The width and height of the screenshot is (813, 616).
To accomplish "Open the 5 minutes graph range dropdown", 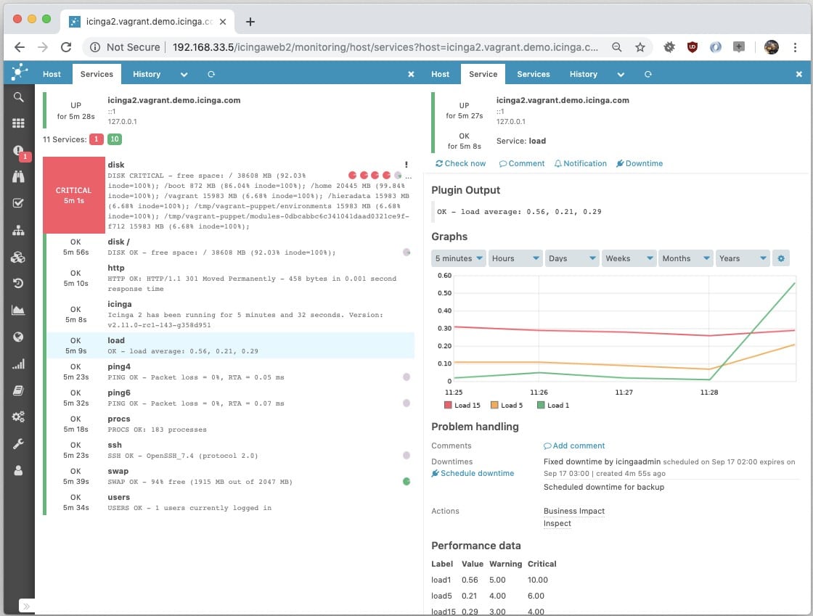I will [x=458, y=258].
